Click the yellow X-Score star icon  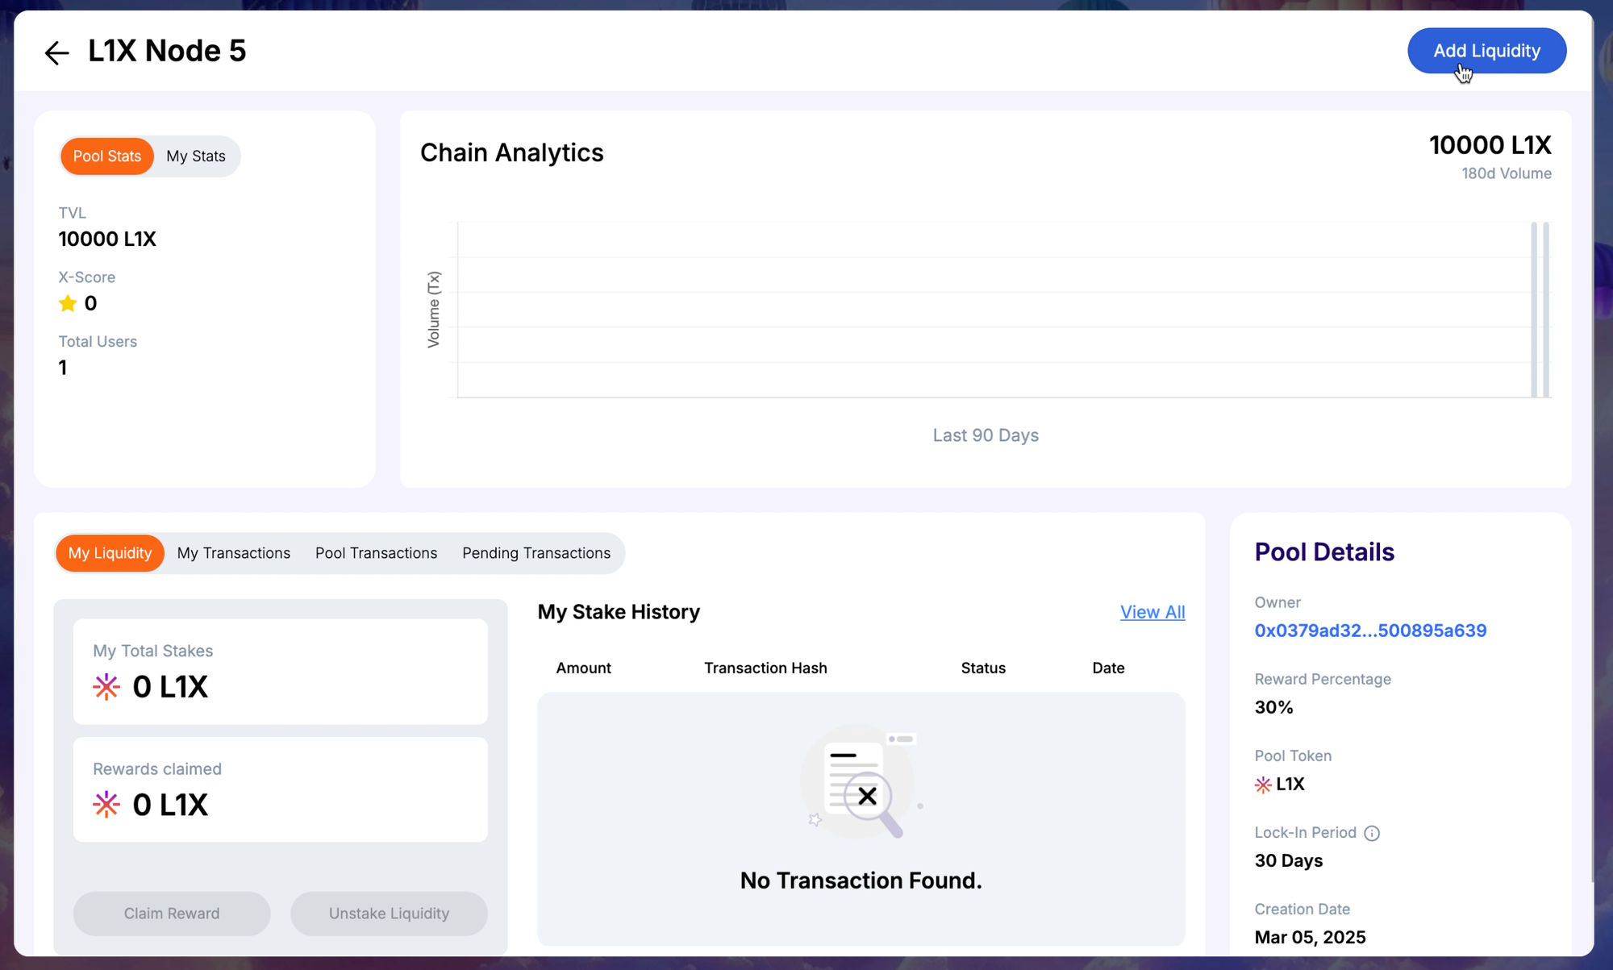click(x=68, y=304)
